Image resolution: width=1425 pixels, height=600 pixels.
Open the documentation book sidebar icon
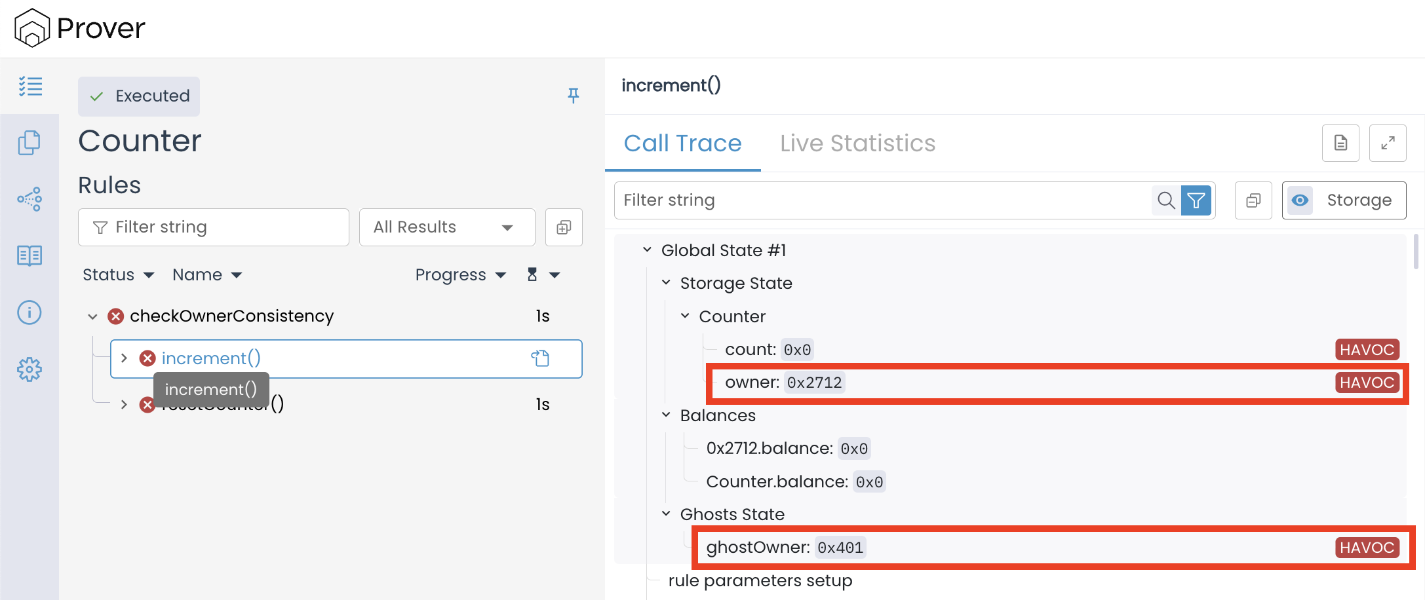pyautogui.click(x=29, y=255)
